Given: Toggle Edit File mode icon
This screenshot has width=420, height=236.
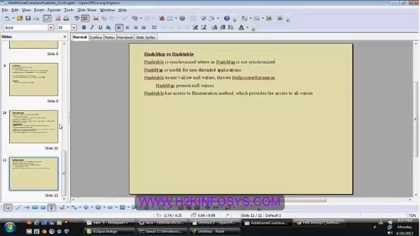Looking at the screenshot, I should 47,18.
